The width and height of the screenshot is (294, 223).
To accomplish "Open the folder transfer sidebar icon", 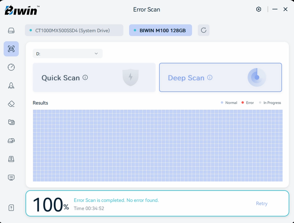I will pyautogui.click(x=11, y=122).
